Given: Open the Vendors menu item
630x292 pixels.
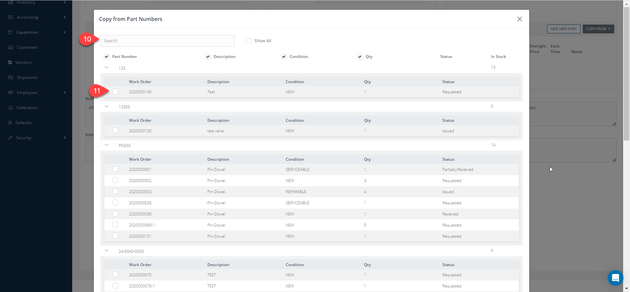Looking at the screenshot, I should 23,63.
